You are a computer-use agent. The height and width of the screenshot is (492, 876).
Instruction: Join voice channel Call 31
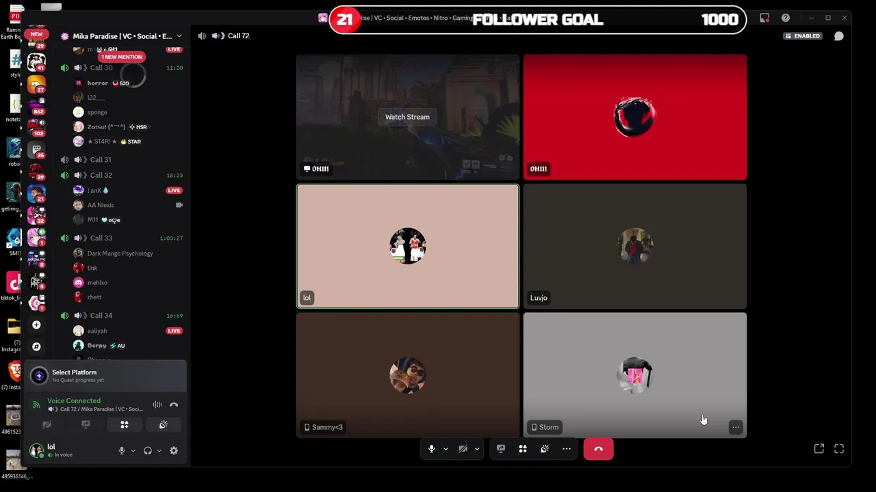101,159
